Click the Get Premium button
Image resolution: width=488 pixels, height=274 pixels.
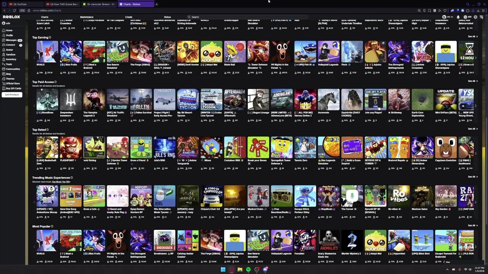point(12,95)
